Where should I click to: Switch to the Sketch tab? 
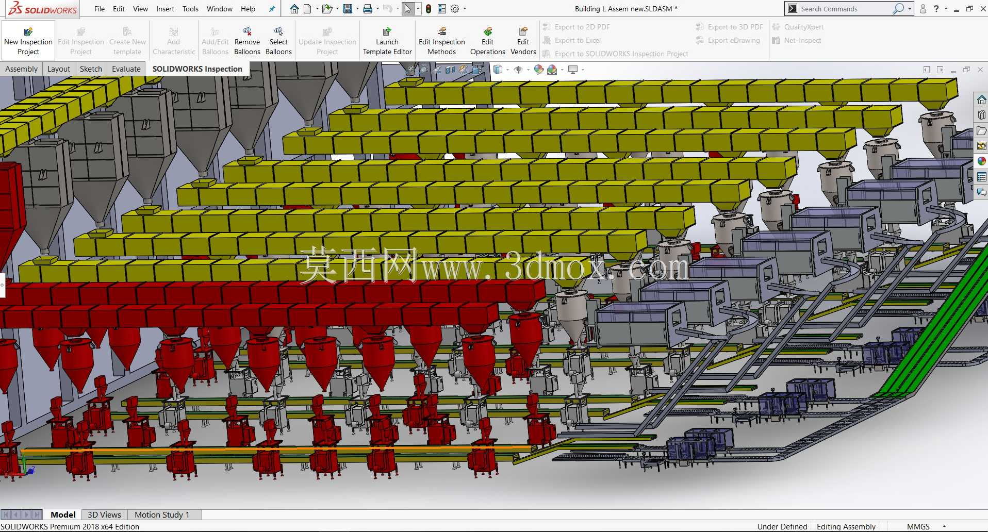tap(91, 69)
